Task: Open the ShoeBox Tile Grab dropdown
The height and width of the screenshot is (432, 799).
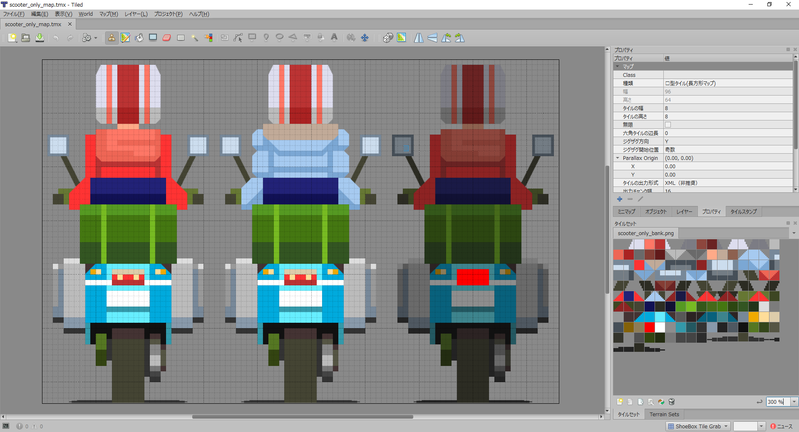Action: [x=698, y=426]
